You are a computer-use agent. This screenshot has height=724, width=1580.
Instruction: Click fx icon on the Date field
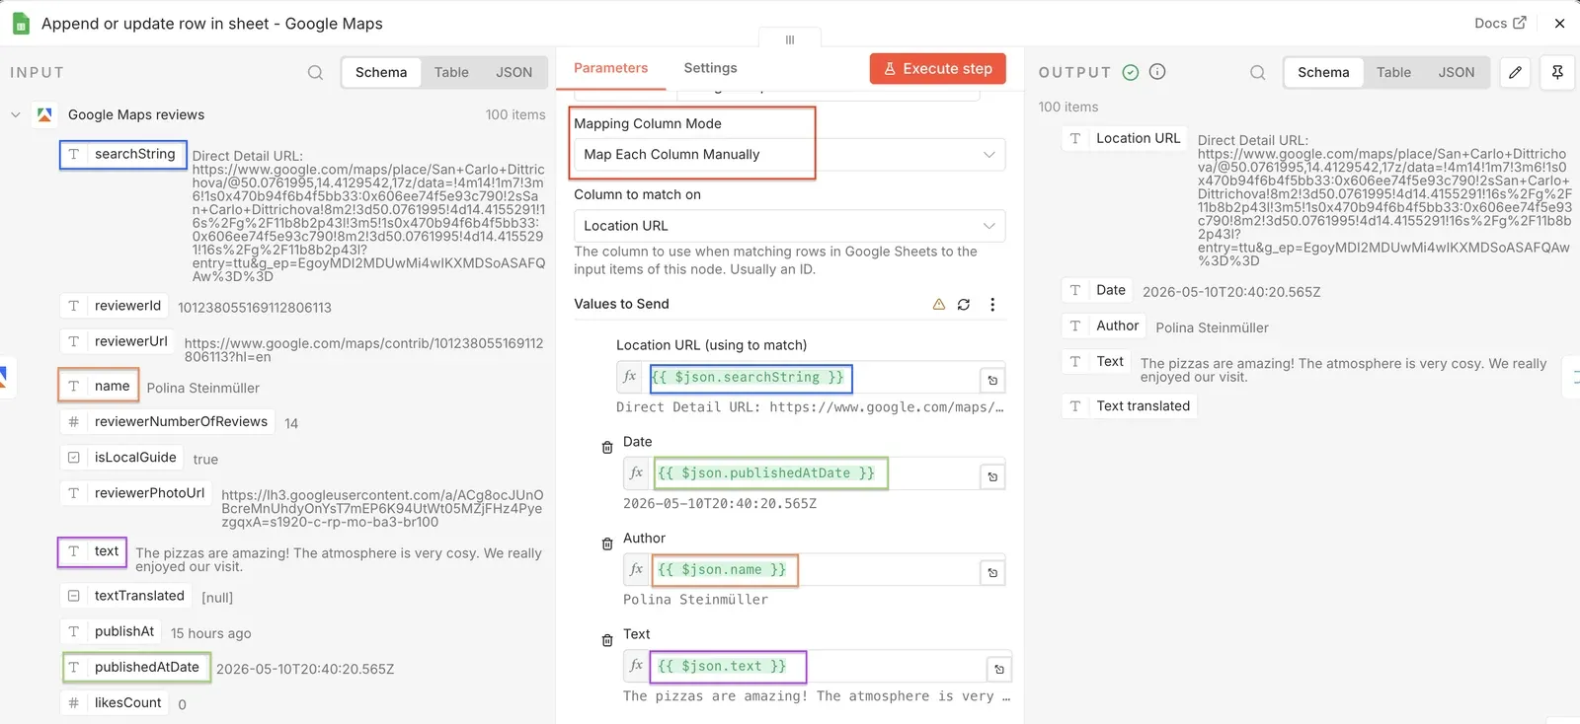[636, 473]
